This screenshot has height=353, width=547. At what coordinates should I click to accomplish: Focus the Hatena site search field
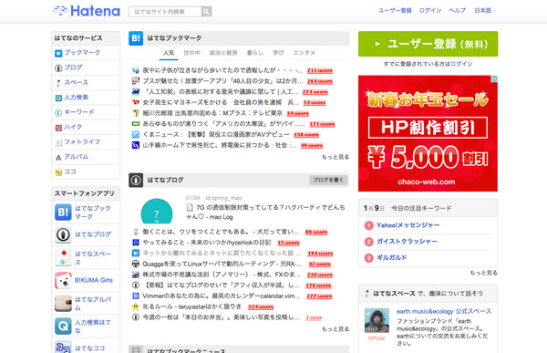point(165,12)
